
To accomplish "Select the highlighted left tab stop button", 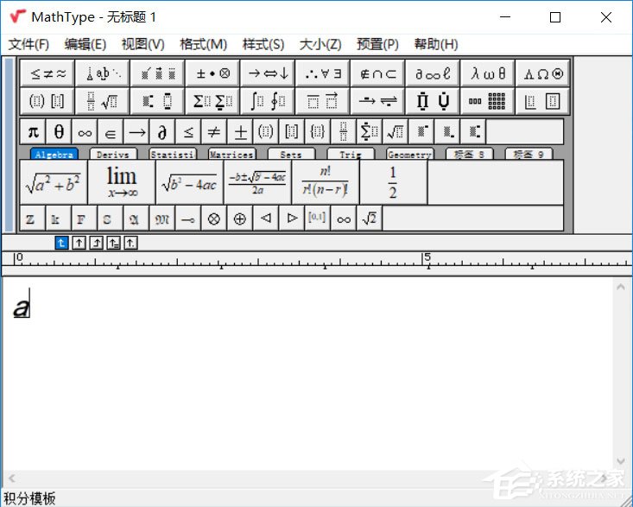I will (x=61, y=243).
